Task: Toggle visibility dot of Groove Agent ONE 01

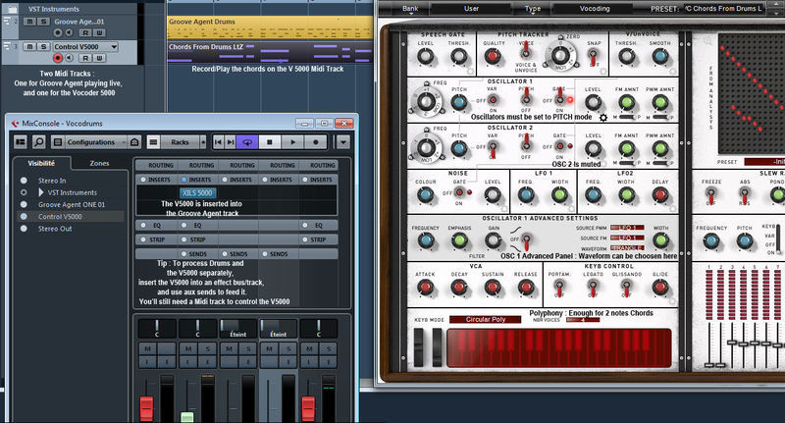Action: point(24,204)
